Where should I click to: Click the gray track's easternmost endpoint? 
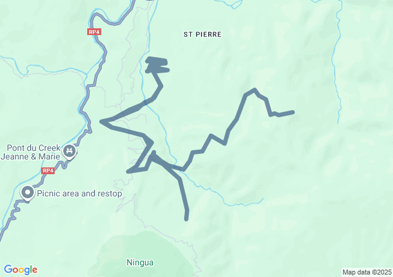click(x=292, y=113)
